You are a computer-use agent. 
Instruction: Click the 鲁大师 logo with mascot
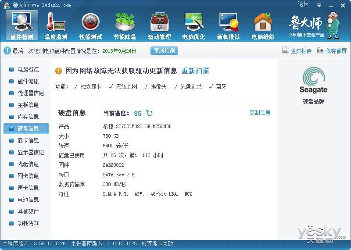click(x=315, y=25)
